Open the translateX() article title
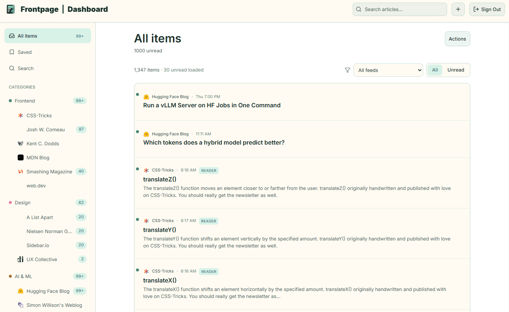Viewport: 509px width, 312px height. [160, 280]
